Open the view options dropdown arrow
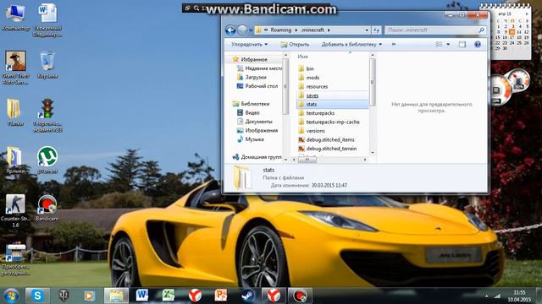542x304 pixels. (x=448, y=45)
